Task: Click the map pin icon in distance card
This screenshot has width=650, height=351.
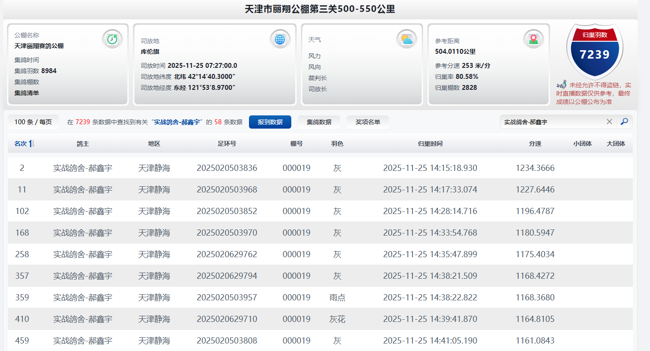Action: 533,39
